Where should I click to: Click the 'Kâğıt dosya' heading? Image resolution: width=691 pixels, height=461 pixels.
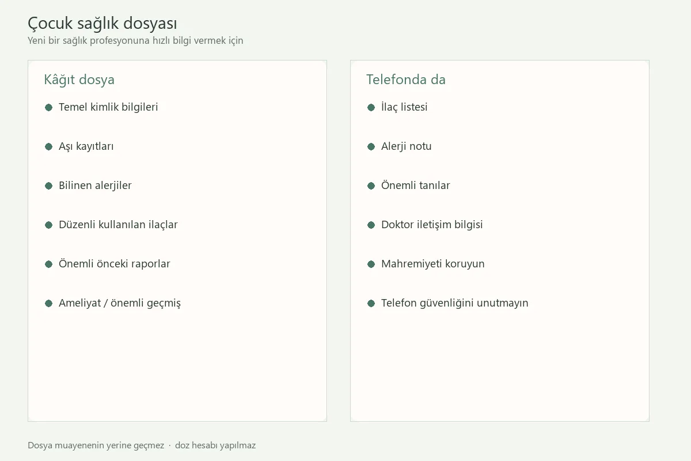click(79, 80)
